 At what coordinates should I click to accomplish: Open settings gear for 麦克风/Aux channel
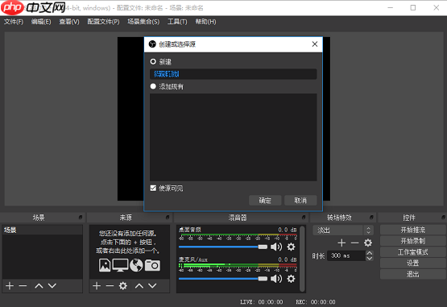click(291, 279)
